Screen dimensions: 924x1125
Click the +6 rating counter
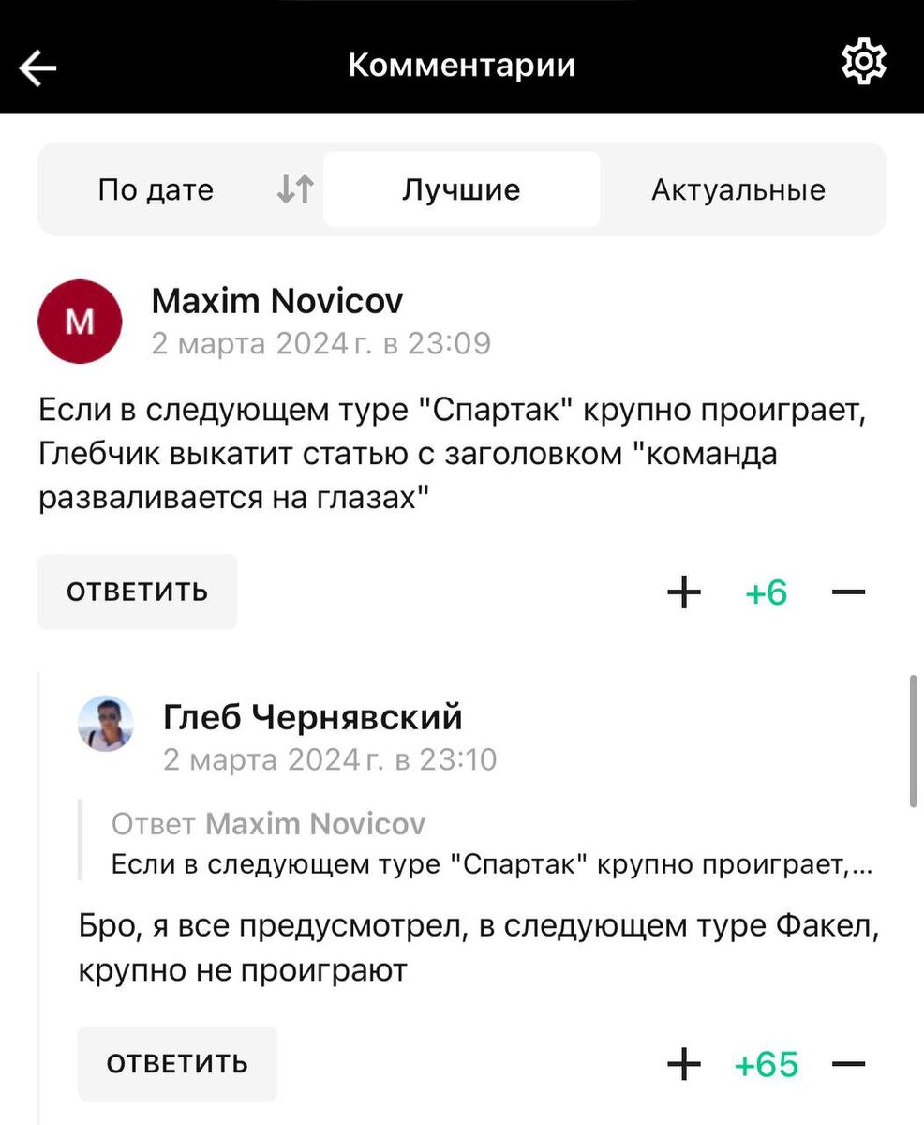click(x=766, y=592)
